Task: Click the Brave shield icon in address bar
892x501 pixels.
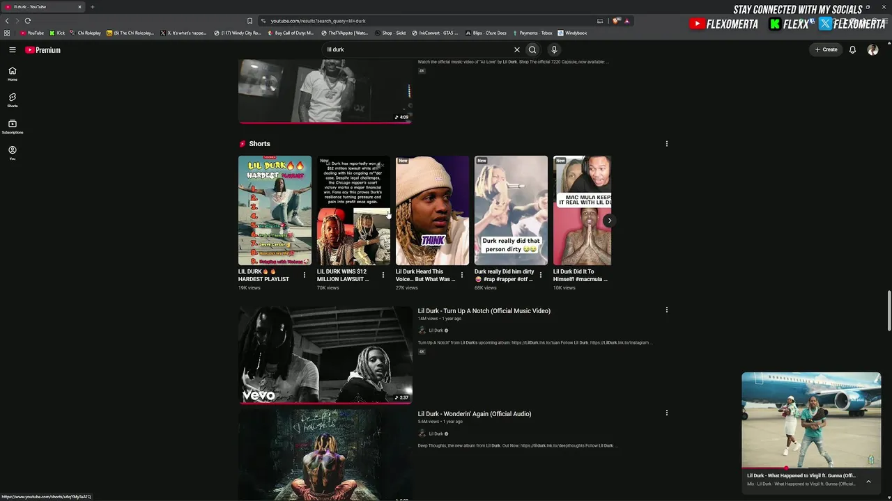Action: [x=615, y=21]
